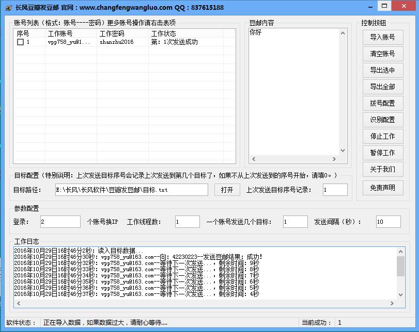The image size is (419, 332).
Task: Open the 拨号配置 dial configuration
Action: (382, 103)
